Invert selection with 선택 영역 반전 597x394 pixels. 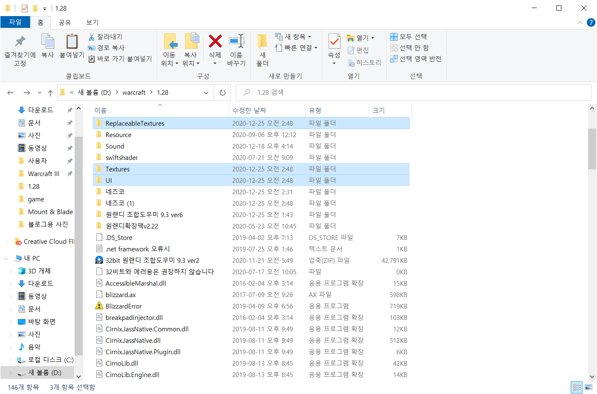[416, 59]
